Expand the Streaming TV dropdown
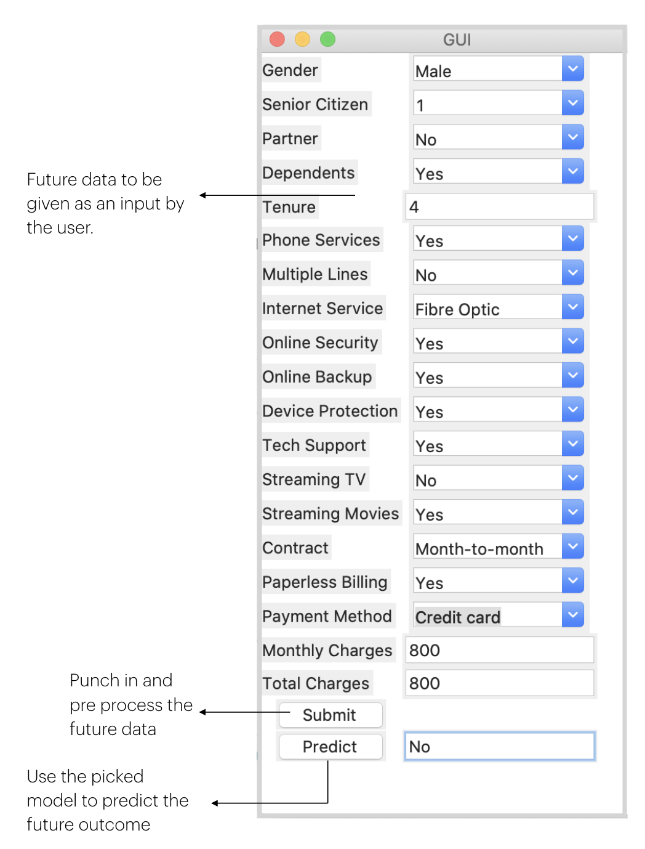 click(x=572, y=478)
